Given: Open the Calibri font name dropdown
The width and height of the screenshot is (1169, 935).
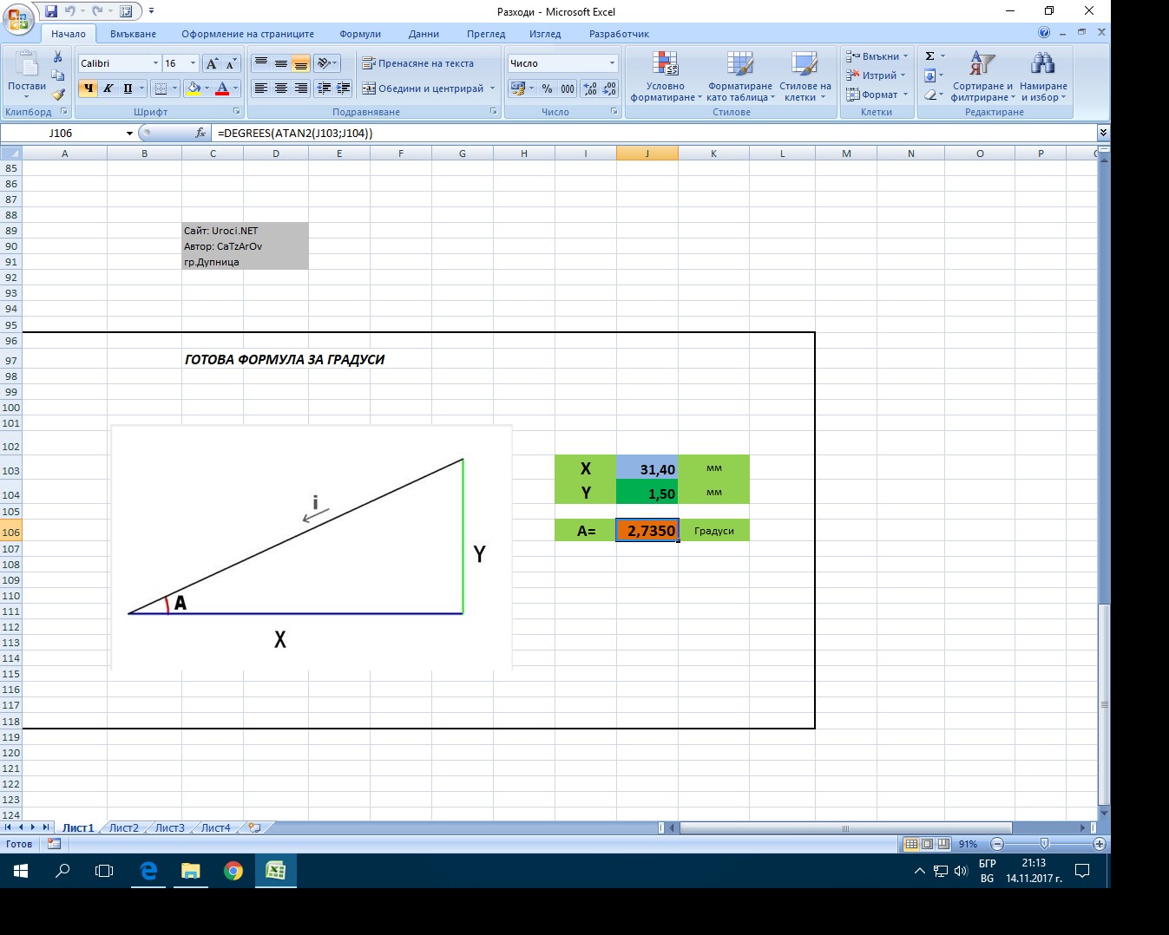Looking at the screenshot, I should [x=155, y=63].
